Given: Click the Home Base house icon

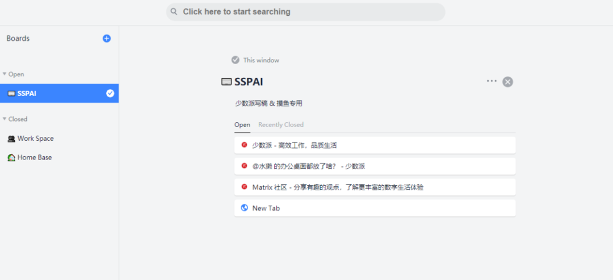Looking at the screenshot, I should [x=11, y=157].
